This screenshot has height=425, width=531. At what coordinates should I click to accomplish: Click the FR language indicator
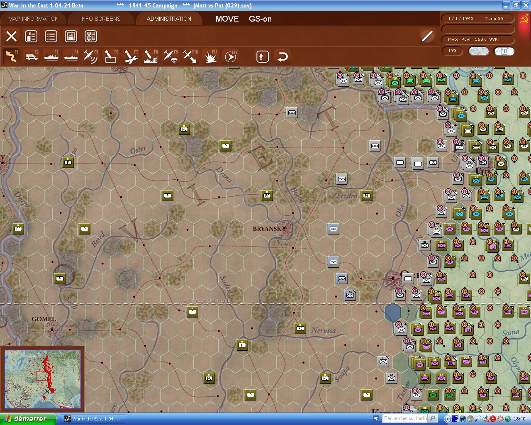376,419
